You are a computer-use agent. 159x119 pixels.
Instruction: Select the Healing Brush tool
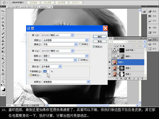coord(3,34)
